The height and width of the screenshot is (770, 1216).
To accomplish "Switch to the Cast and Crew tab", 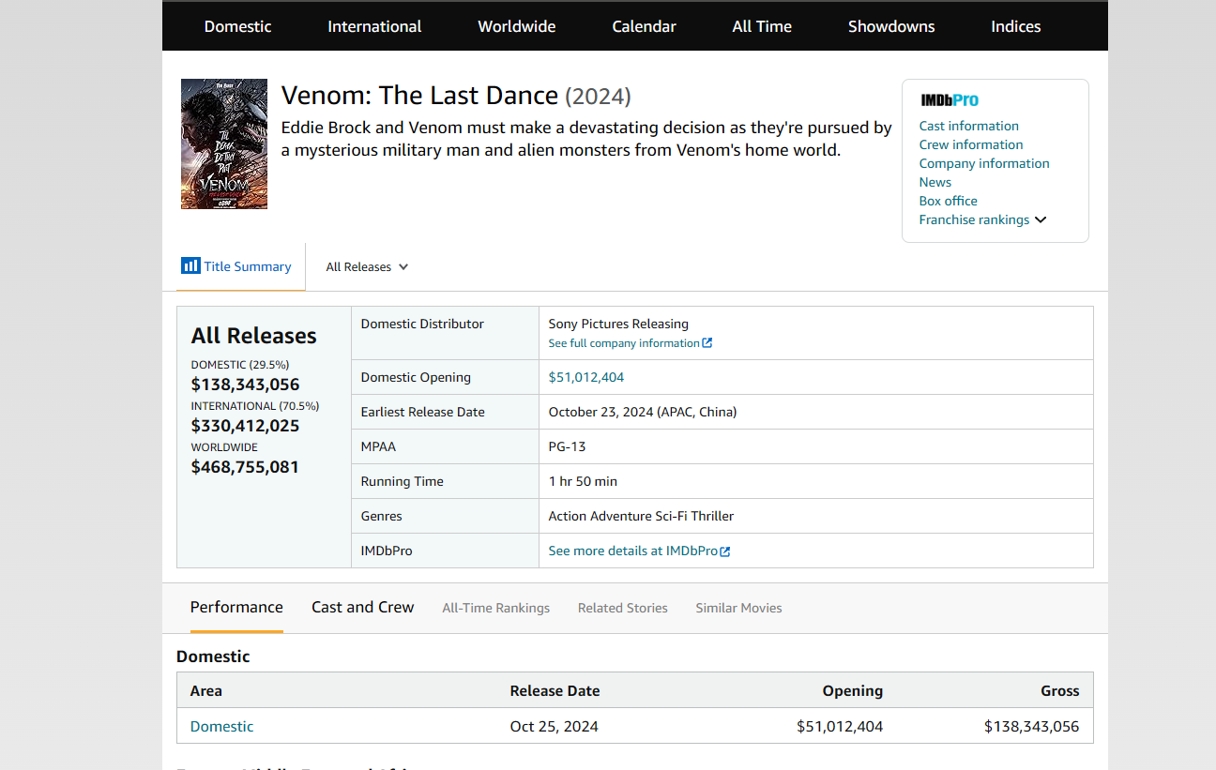I will click(362, 607).
